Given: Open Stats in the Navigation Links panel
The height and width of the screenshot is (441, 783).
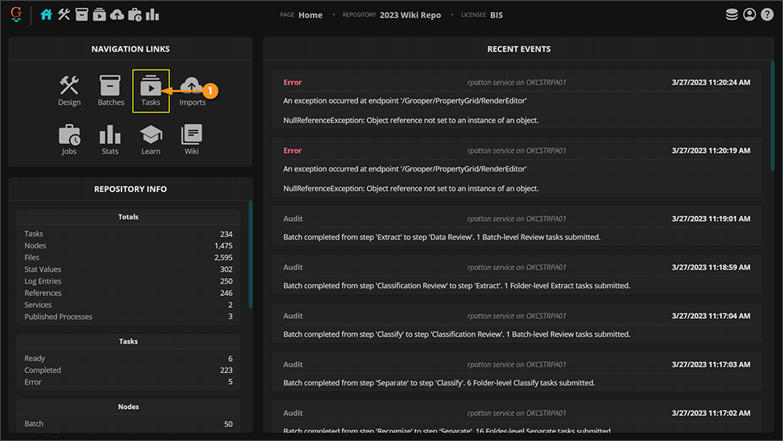Looking at the screenshot, I should click(x=110, y=139).
